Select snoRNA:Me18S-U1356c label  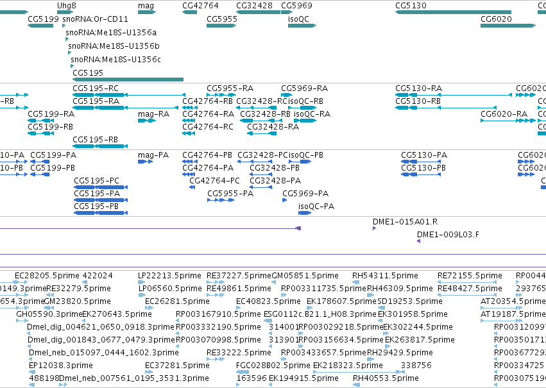point(115,59)
